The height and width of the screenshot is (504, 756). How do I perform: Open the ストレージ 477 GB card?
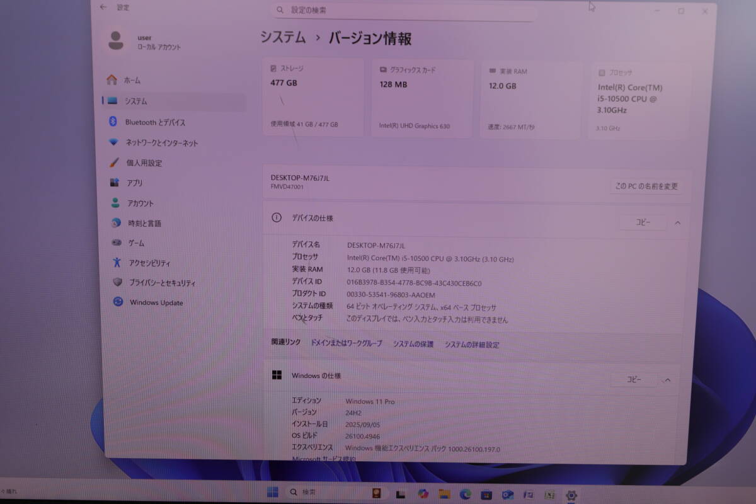point(313,97)
